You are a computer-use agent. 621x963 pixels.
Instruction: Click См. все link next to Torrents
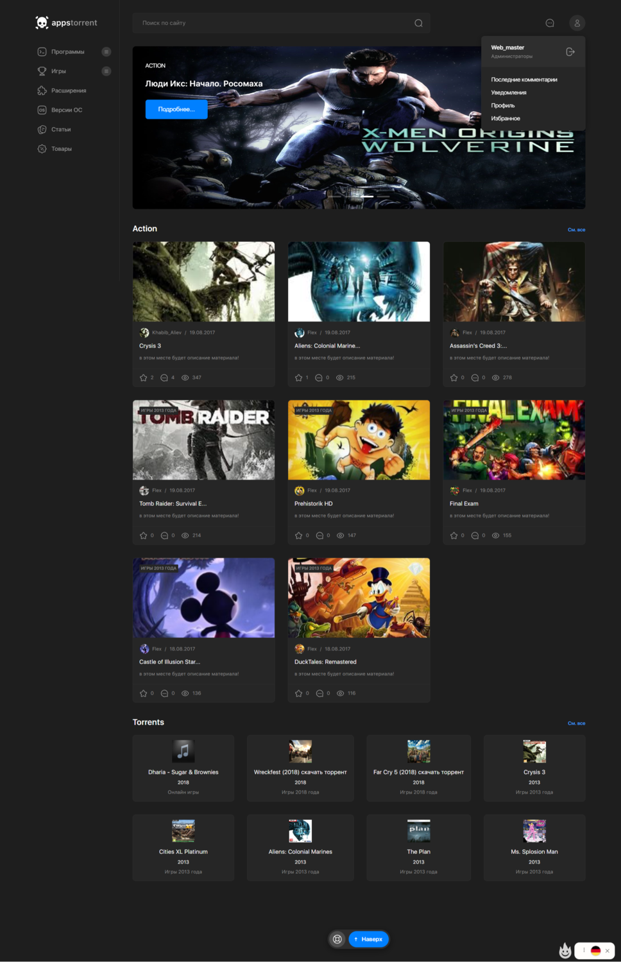coord(576,724)
